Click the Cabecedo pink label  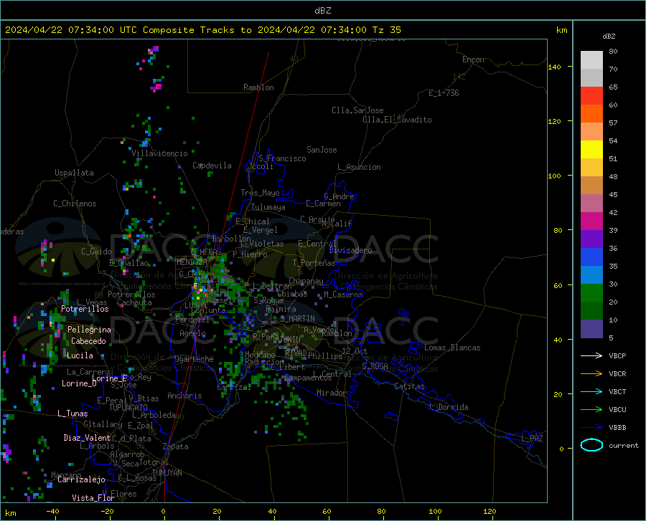[x=88, y=341]
